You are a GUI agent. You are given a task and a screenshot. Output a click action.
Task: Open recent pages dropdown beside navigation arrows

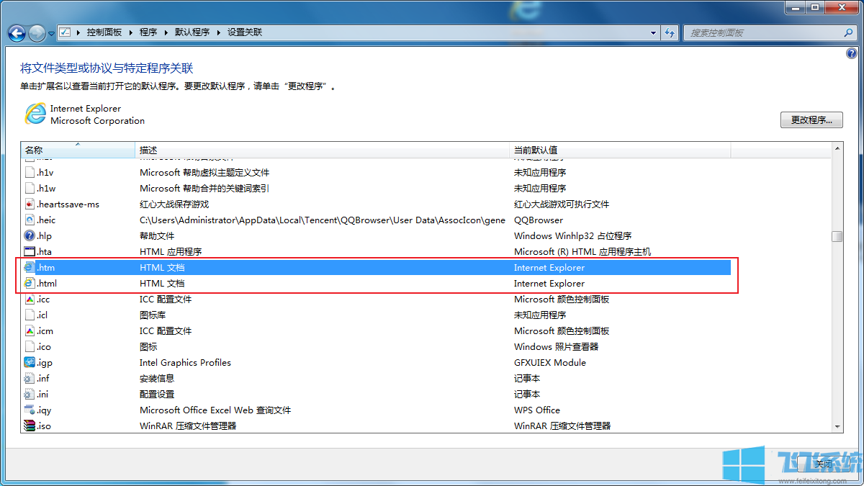tap(50, 32)
